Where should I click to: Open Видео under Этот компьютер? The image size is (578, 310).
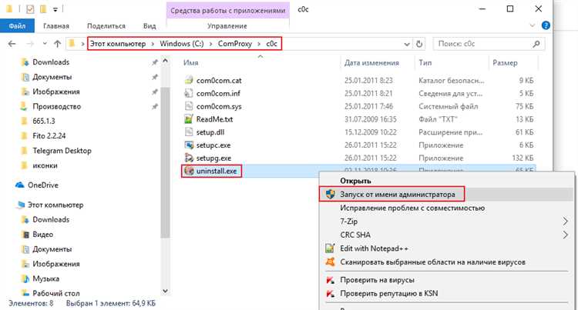[x=42, y=235]
